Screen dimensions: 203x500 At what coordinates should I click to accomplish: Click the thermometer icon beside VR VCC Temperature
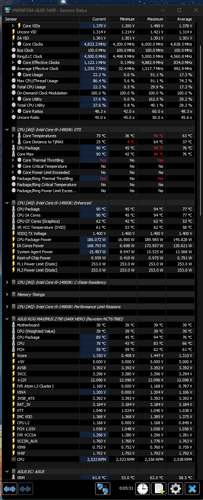(14, 227)
